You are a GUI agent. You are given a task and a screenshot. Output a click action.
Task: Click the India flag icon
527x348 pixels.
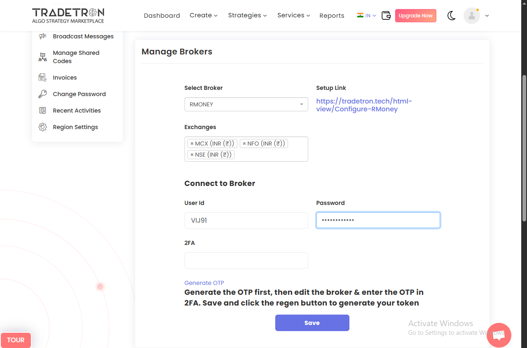[x=361, y=15]
